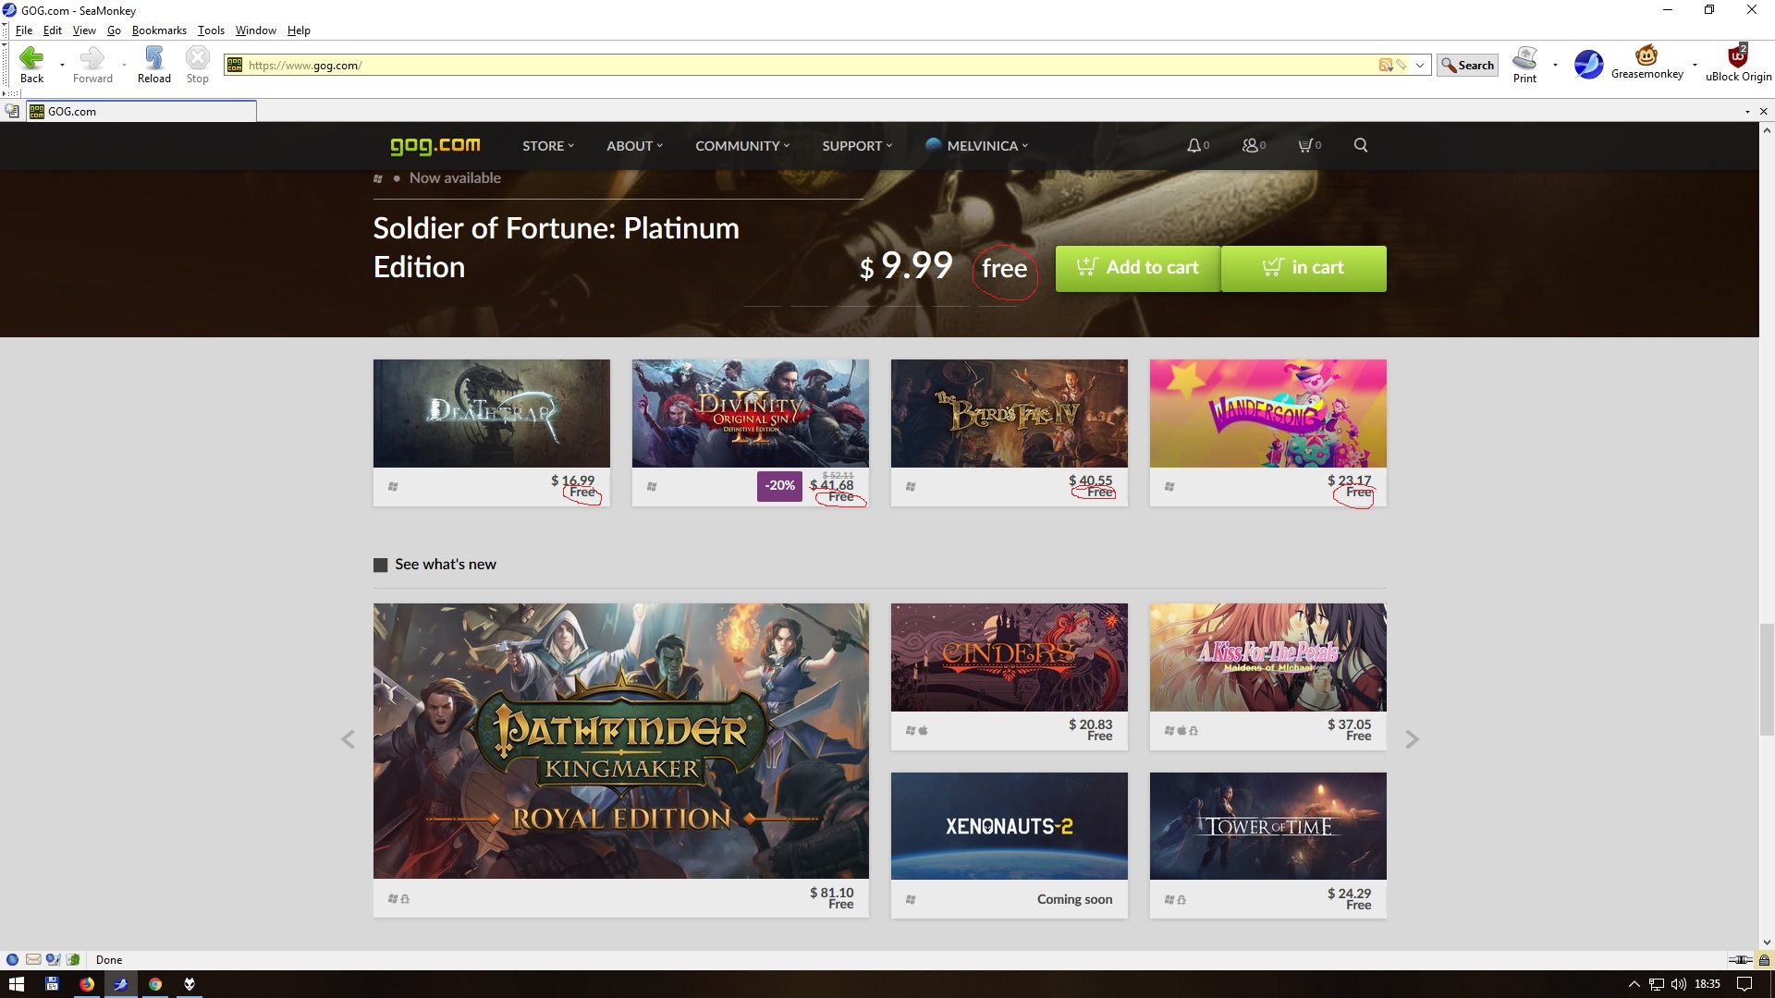The height and width of the screenshot is (998, 1775).
Task: Click the in cart button
Action: point(1304,268)
